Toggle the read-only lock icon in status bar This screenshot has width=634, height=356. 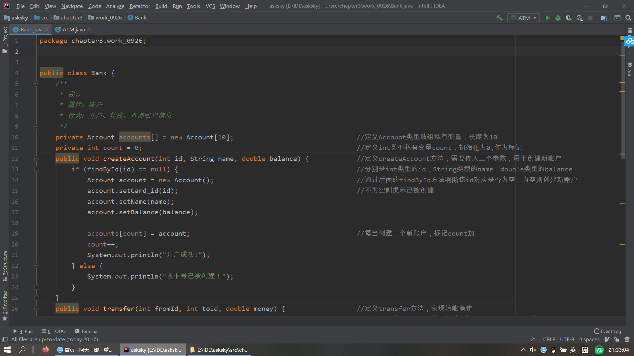[x=616, y=340]
